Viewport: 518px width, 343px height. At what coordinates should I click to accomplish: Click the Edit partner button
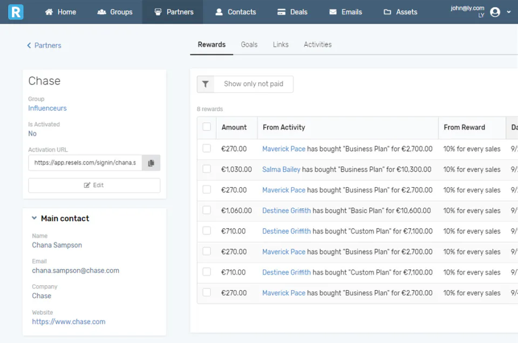[94, 185]
